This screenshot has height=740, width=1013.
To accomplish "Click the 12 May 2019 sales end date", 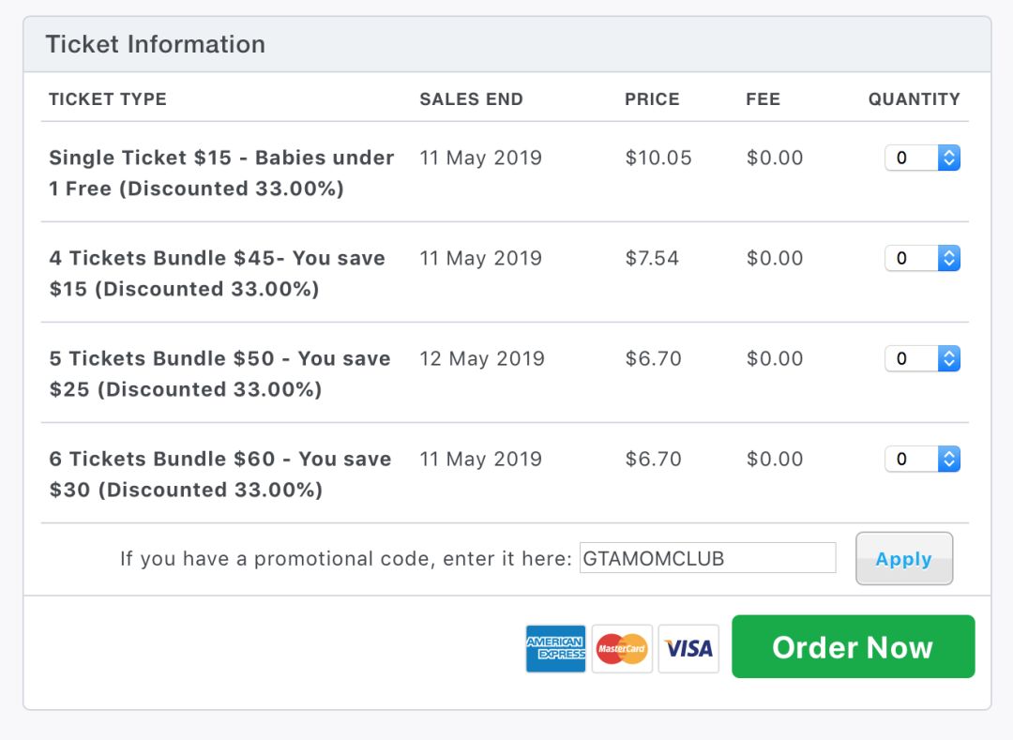I will [x=482, y=358].
